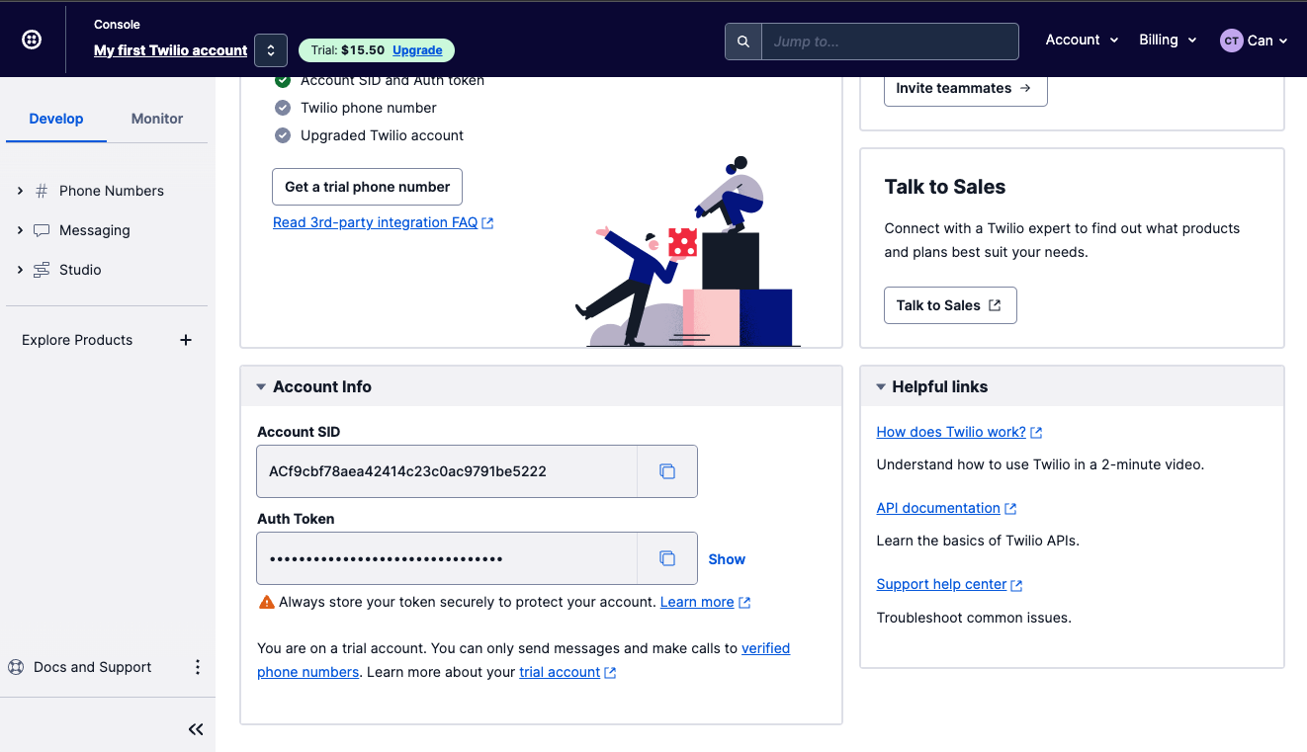Collapse the Account Info section

pyautogui.click(x=261, y=387)
